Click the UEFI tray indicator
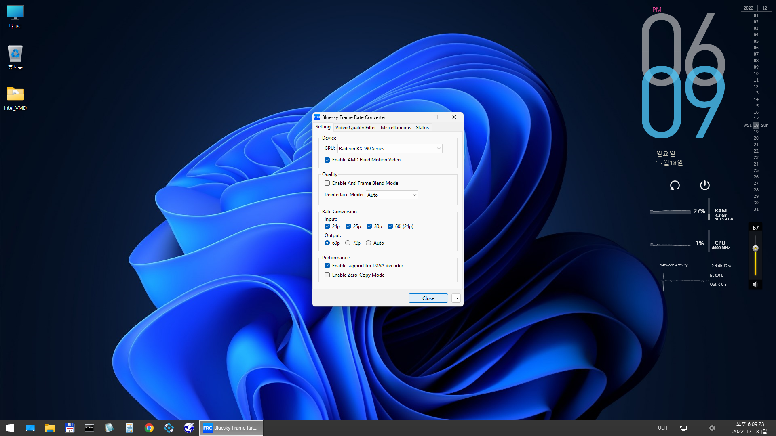776x436 pixels. click(662, 428)
